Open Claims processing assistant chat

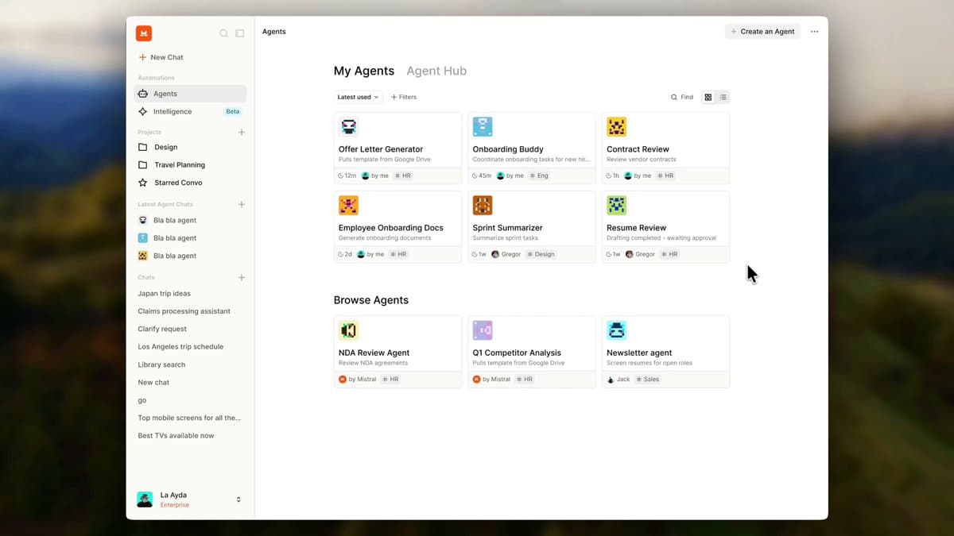(184, 311)
